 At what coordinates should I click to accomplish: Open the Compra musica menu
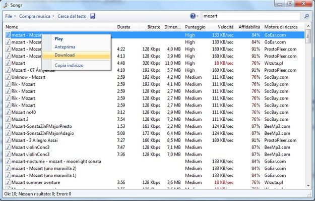point(35,16)
